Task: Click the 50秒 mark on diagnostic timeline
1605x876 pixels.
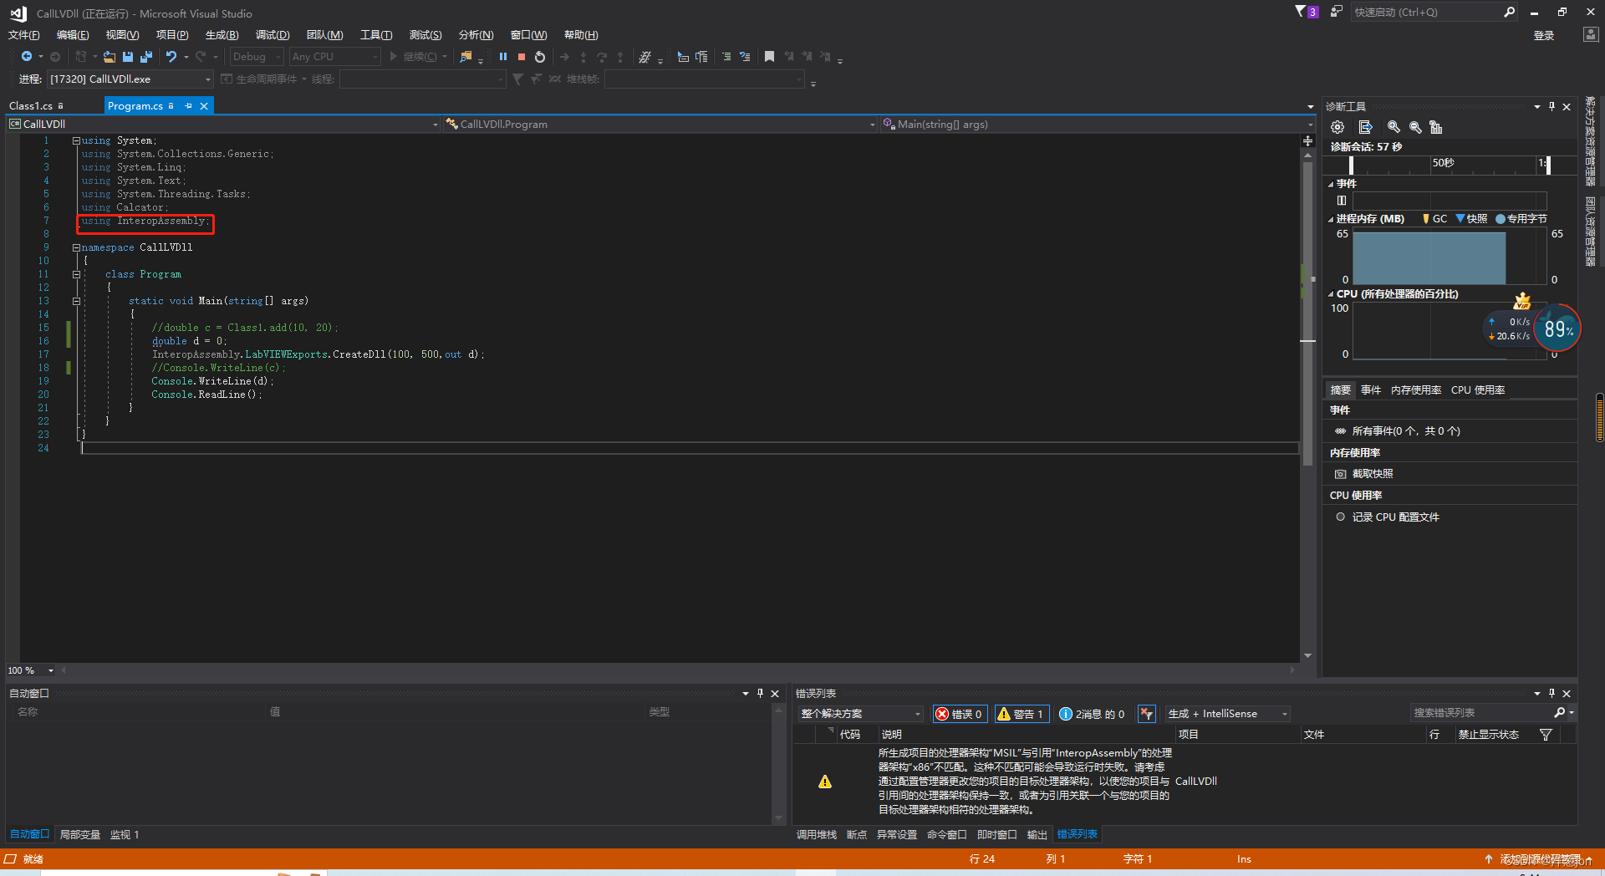Action: 1444,163
